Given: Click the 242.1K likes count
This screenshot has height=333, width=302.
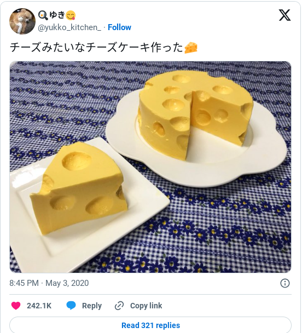Looking at the screenshot, I should point(39,306).
